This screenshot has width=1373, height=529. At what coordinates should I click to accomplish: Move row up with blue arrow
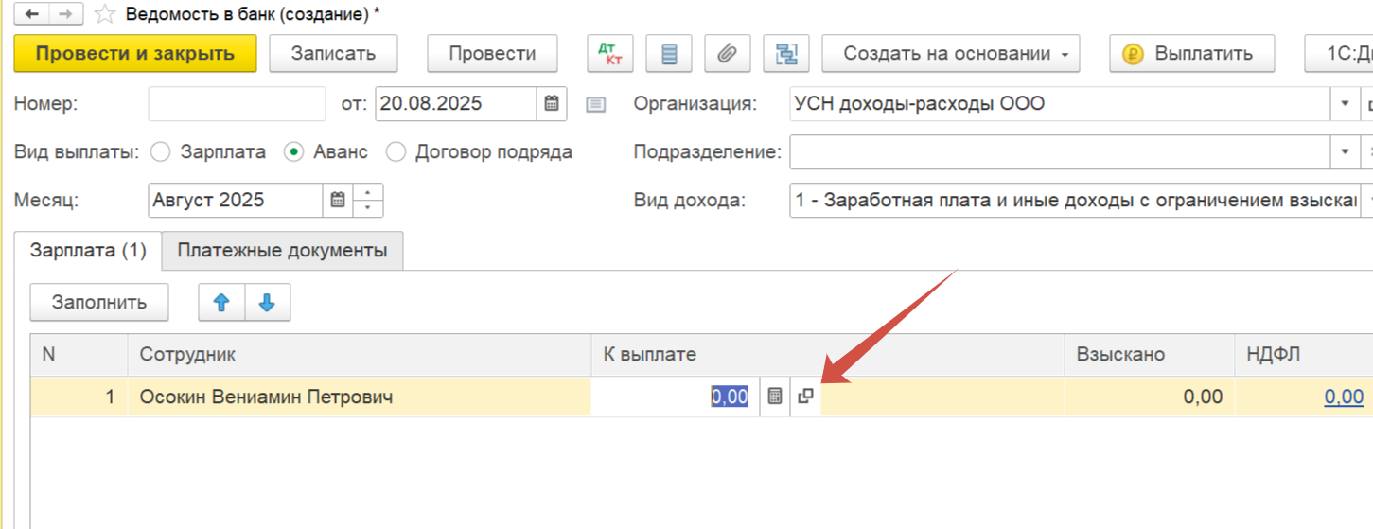point(221,303)
